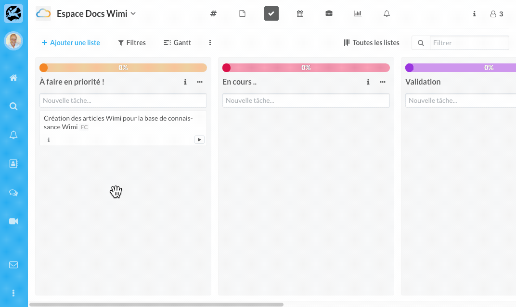Screen dimensions: 516x307
Task: Click the orange progress bar of first list
Action: pos(123,68)
